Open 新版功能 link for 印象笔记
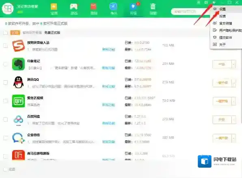242x178 pixels. pyautogui.click(x=109, y=68)
